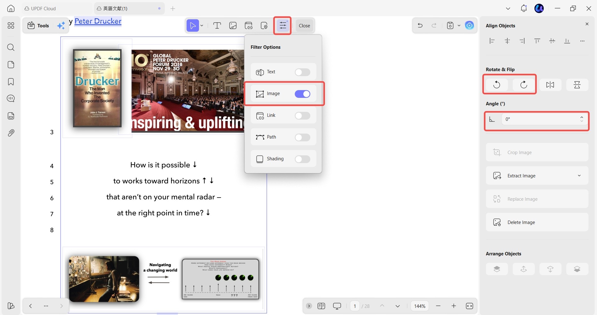Move object forward one layer
The image size is (597, 315).
[x=524, y=269]
